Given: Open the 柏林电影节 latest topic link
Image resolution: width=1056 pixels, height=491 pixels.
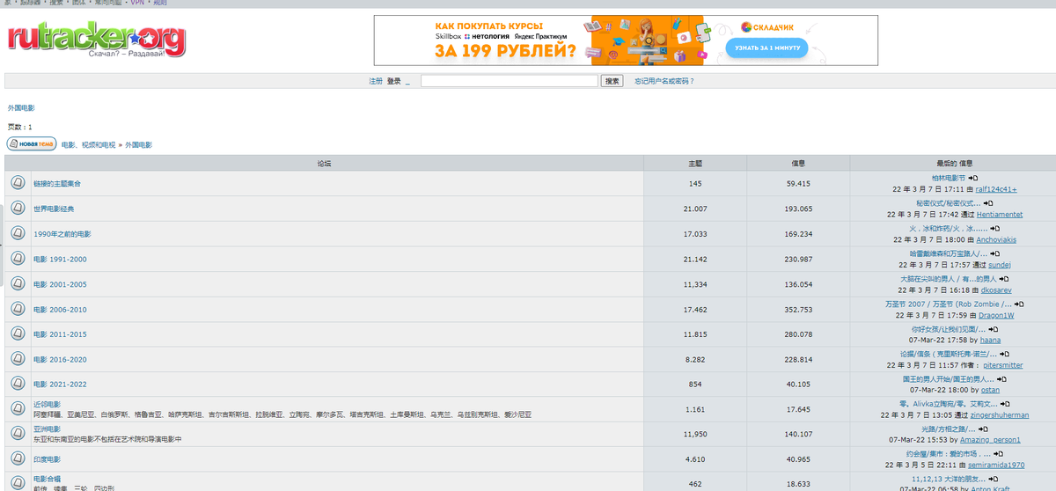Looking at the screenshot, I should (x=948, y=178).
